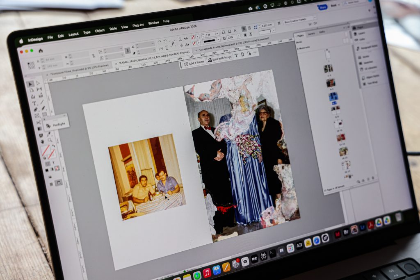Expand the fill color arrow in control bar
Viewport: 420px width, 280px height.
197,36
